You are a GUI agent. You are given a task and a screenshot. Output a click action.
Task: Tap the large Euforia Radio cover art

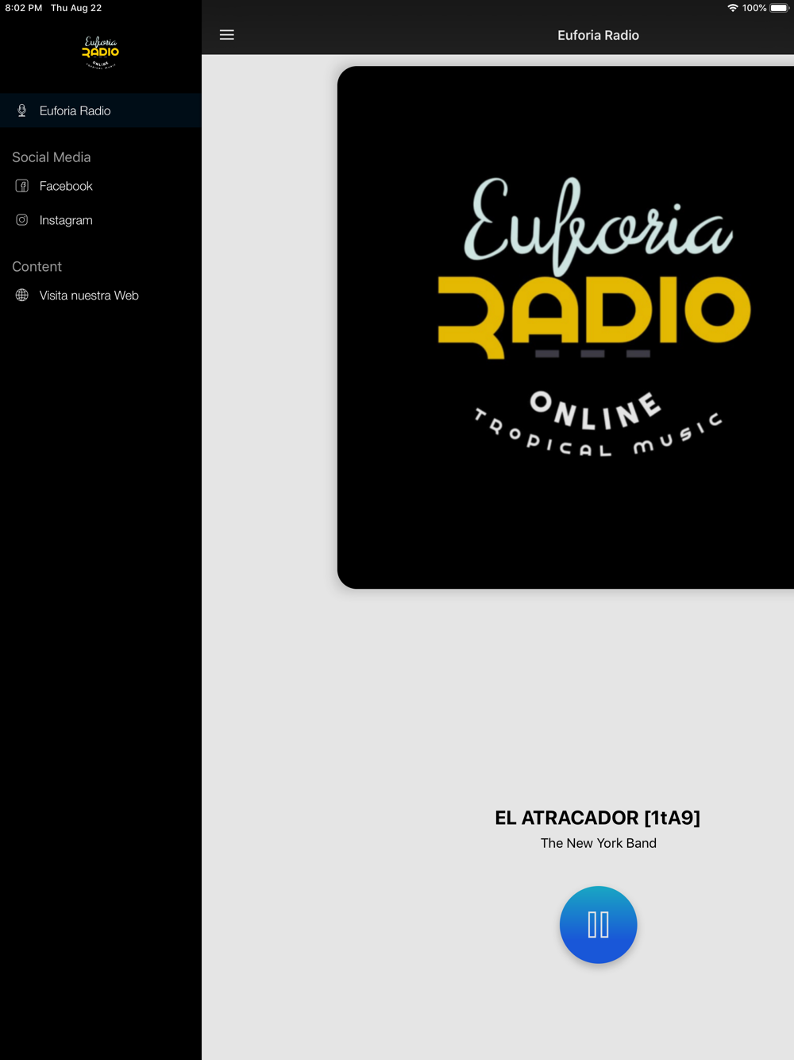click(x=565, y=327)
